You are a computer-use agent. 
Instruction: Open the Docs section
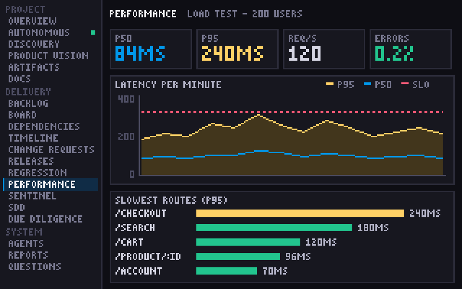point(19,79)
